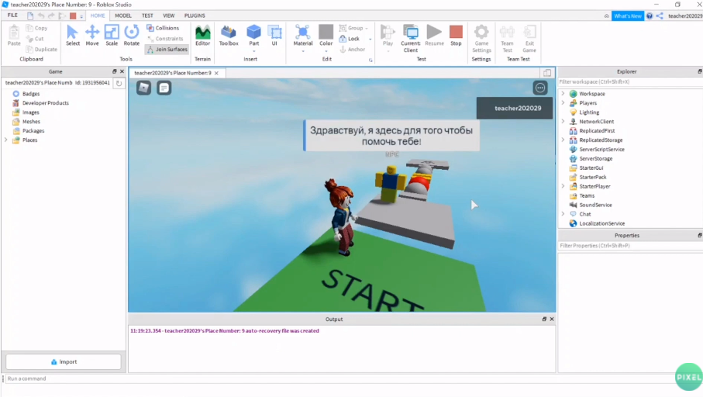703x397 pixels.
Task: Toggle Join Surfaces option
Action: (167, 50)
